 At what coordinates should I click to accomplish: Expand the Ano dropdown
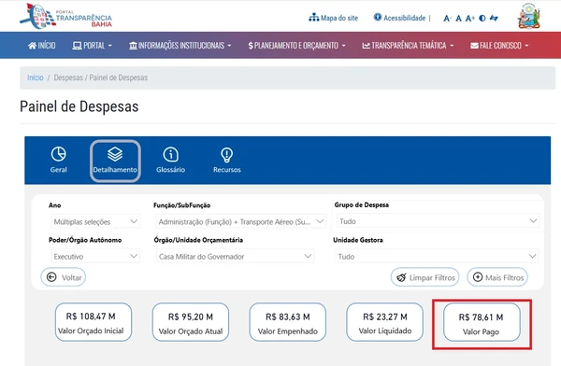(95, 221)
